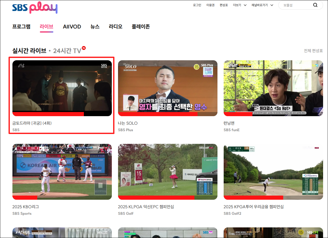Image resolution: width=328 pixels, height=238 pixels.
Task: Play the 나는 SOLO live thumbnail
Action: pyautogui.click(x=168, y=88)
